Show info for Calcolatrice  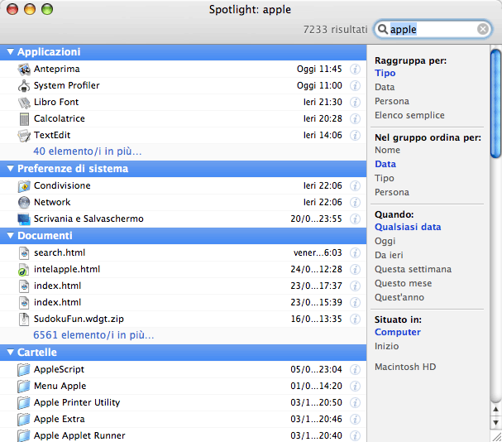point(355,119)
